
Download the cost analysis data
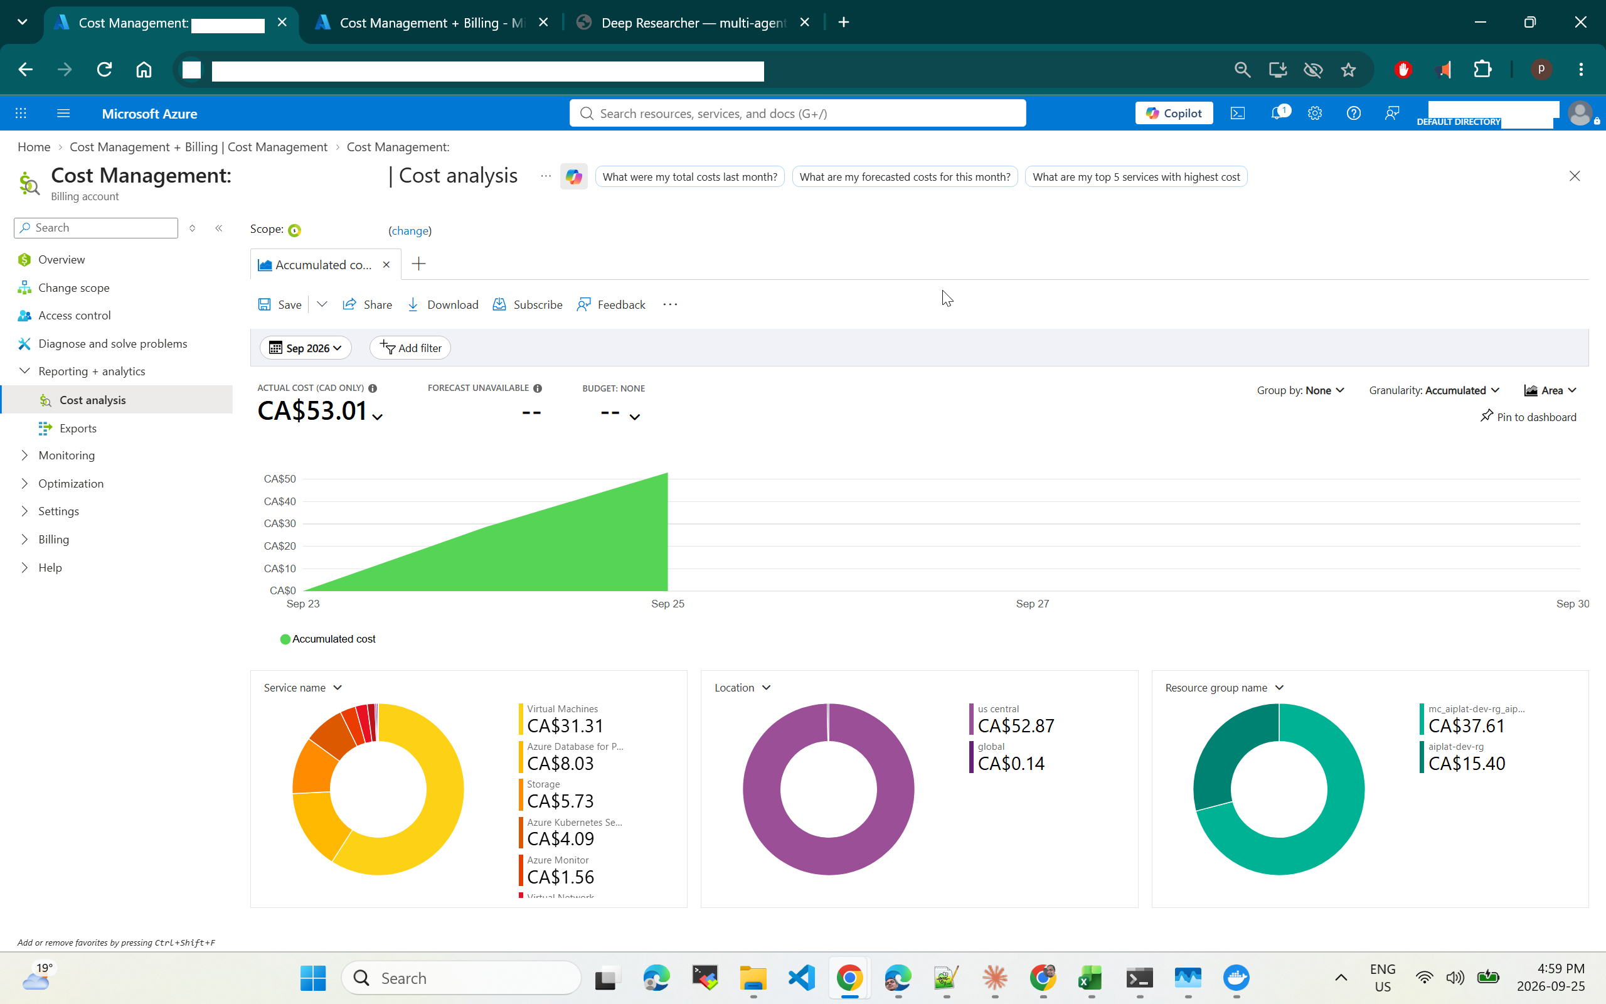coord(442,304)
